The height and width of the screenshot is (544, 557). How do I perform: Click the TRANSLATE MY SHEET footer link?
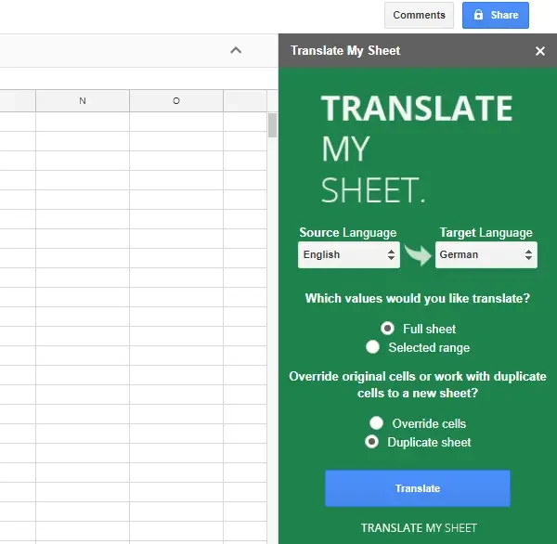click(419, 527)
